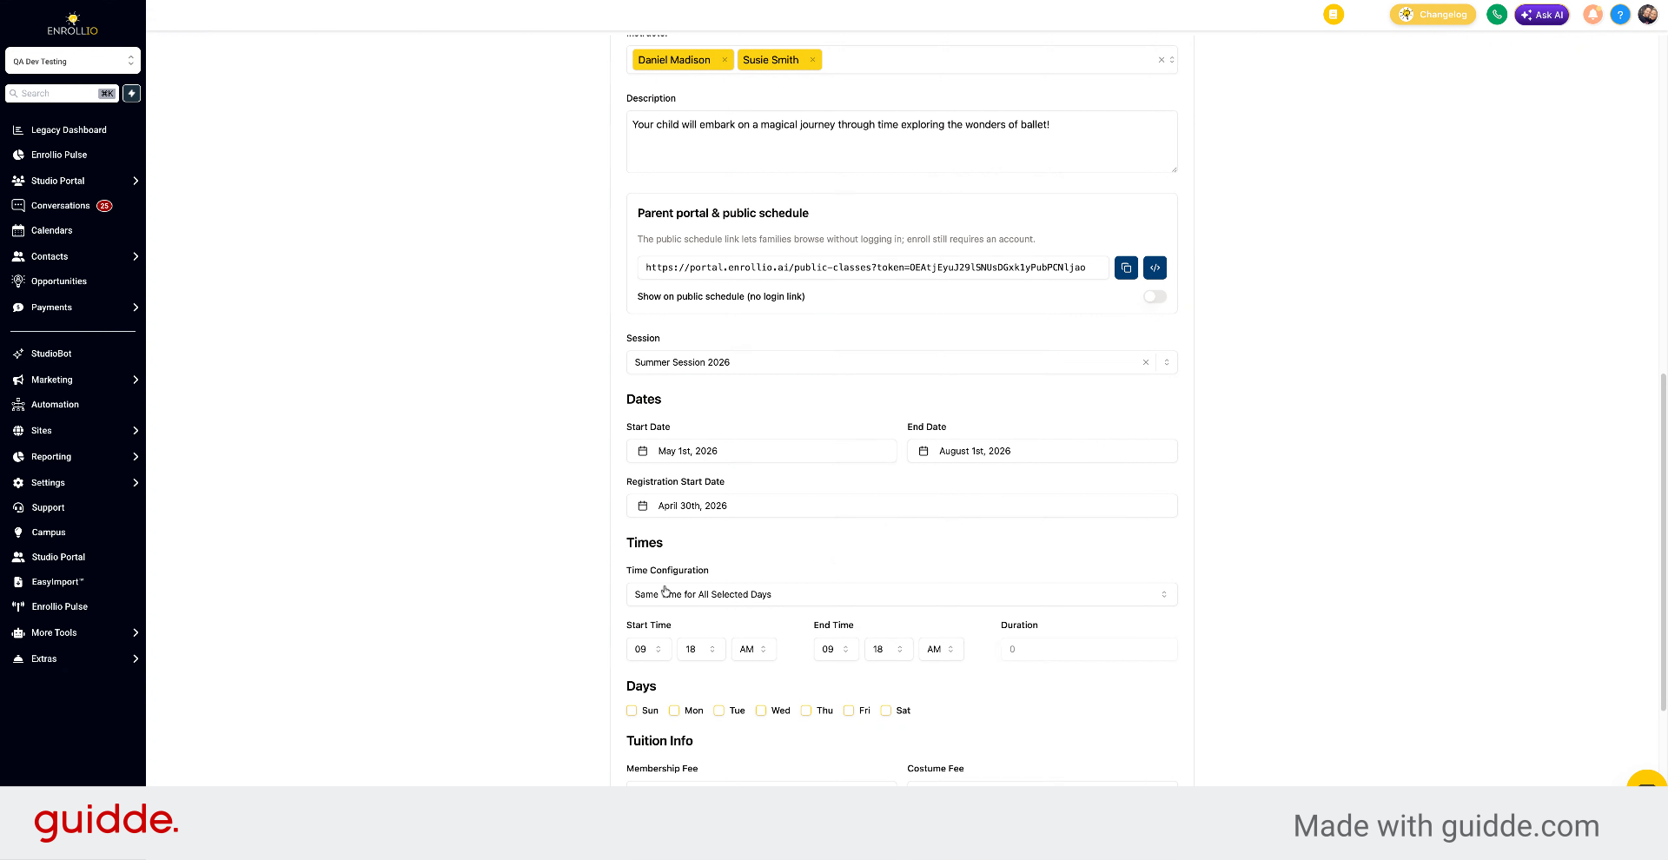
Task: Click the Changelog button
Action: pos(1433,15)
